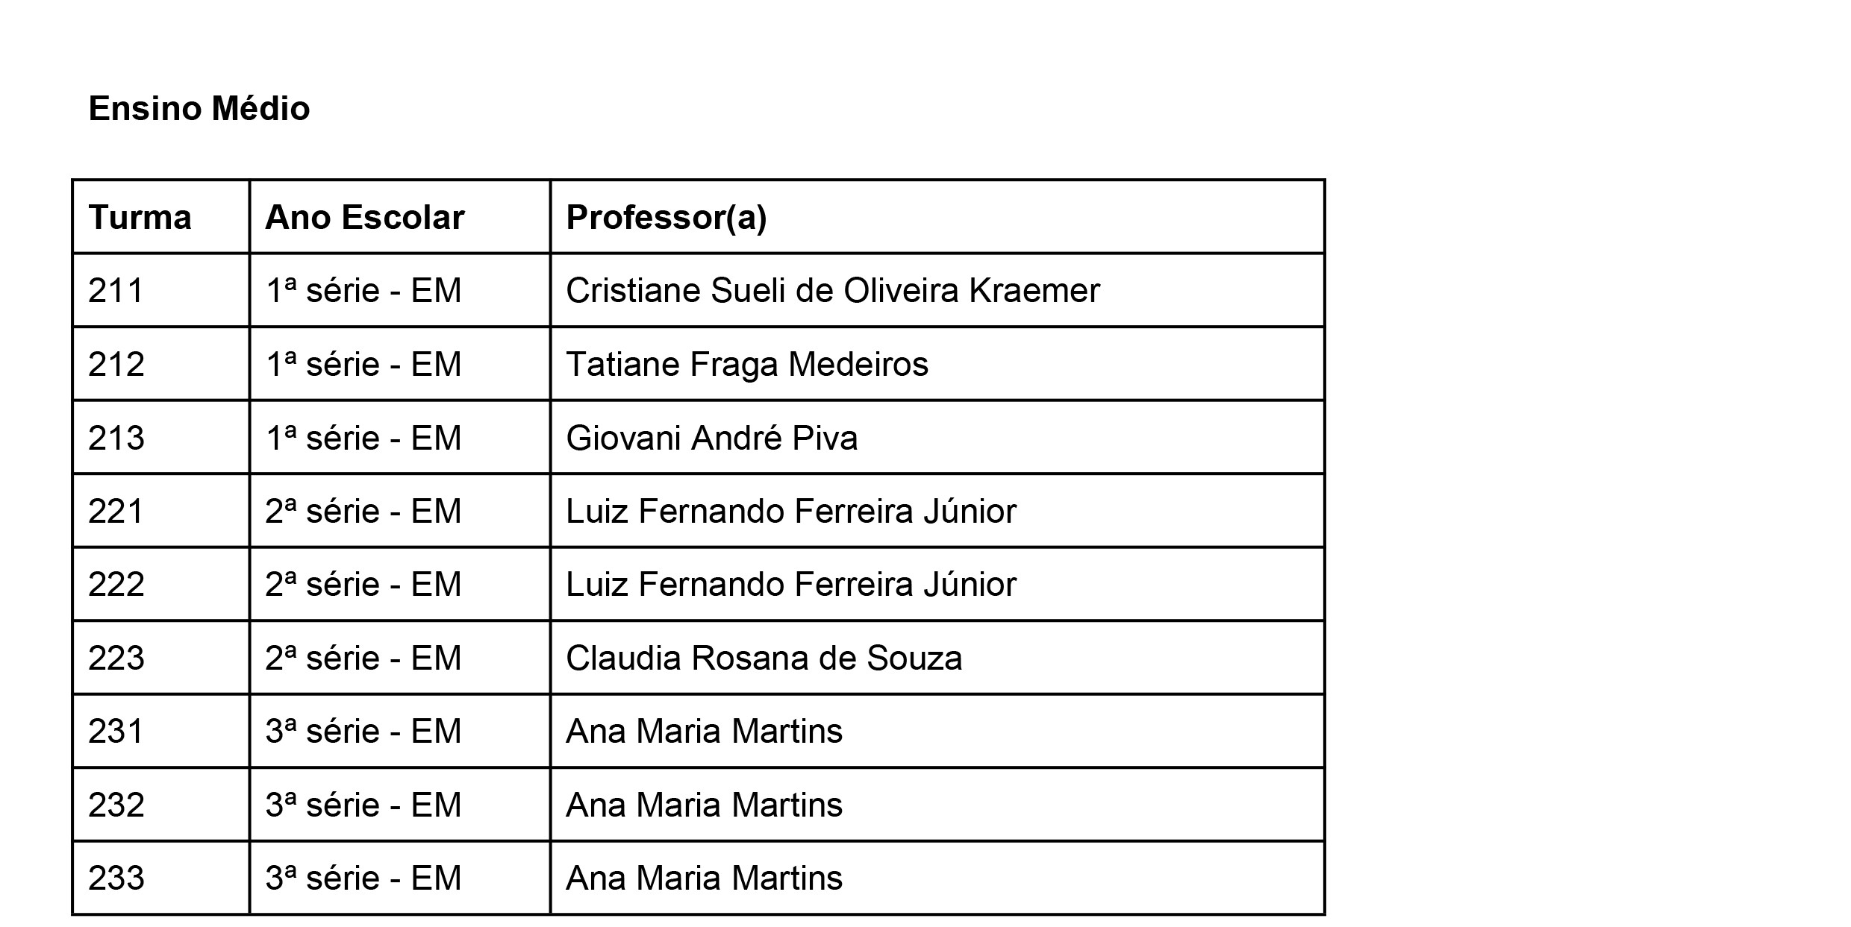Click turma 213 number

pos(116,438)
